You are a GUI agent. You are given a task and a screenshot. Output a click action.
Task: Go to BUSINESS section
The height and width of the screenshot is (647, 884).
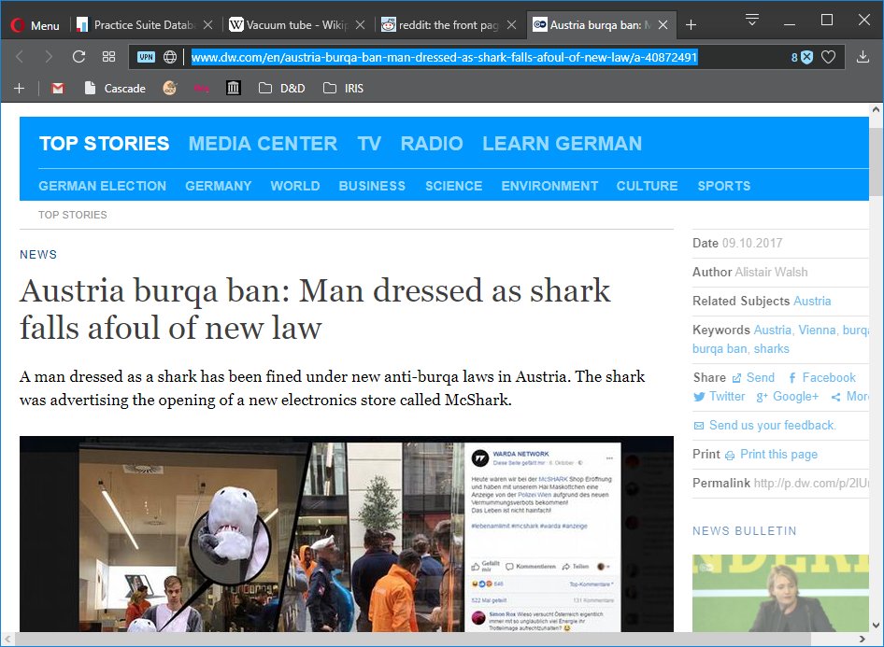(372, 186)
